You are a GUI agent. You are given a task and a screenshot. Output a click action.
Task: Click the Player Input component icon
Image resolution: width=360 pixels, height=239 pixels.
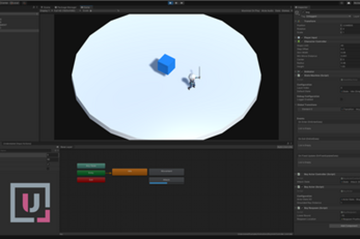click(x=299, y=37)
